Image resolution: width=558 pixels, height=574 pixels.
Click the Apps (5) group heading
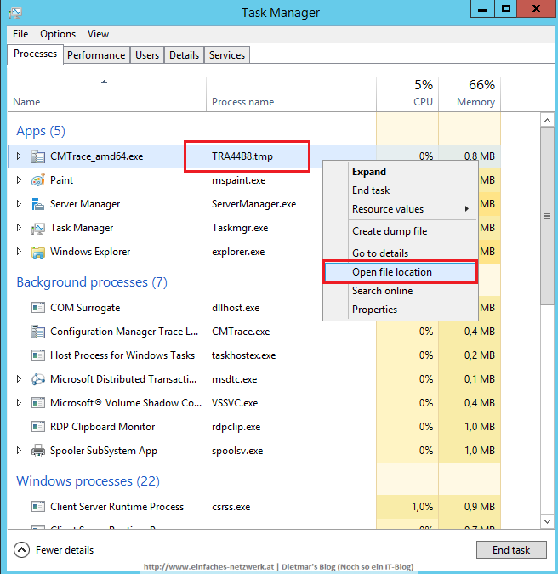41,131
